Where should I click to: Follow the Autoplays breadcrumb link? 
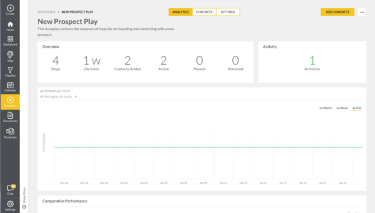(x=46, y=12)
